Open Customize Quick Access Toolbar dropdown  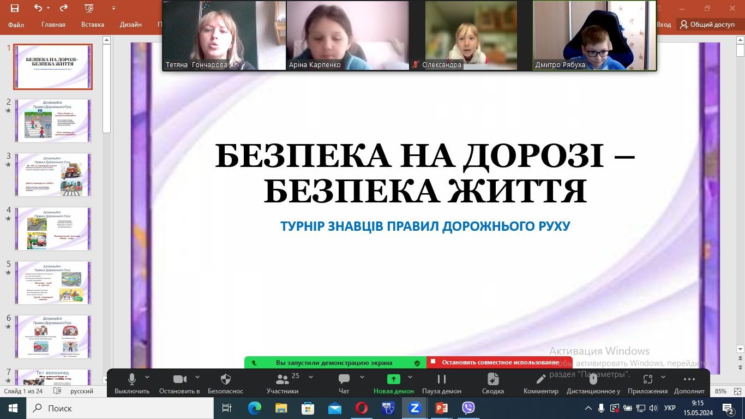[113, 8]
